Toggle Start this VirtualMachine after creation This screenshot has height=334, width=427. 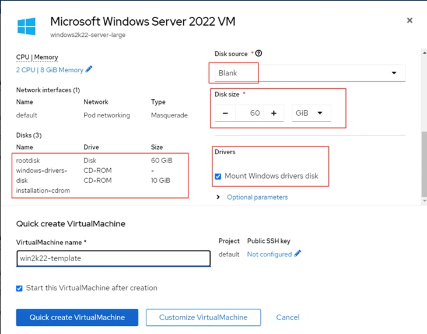20,288
